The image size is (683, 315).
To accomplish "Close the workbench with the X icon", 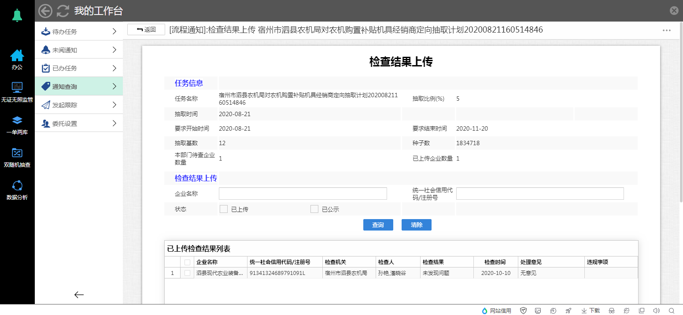I will pos(674,11).
